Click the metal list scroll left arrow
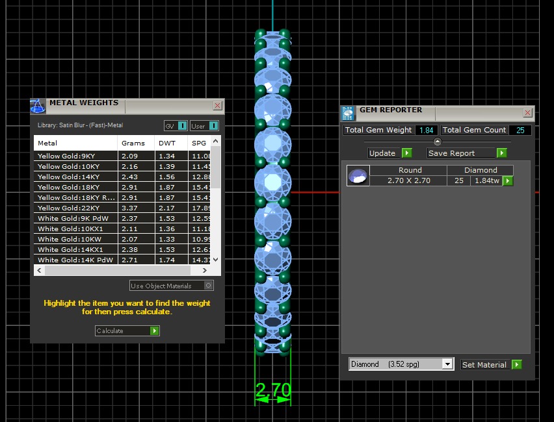 pyautogui.click(x=39, y=270)
